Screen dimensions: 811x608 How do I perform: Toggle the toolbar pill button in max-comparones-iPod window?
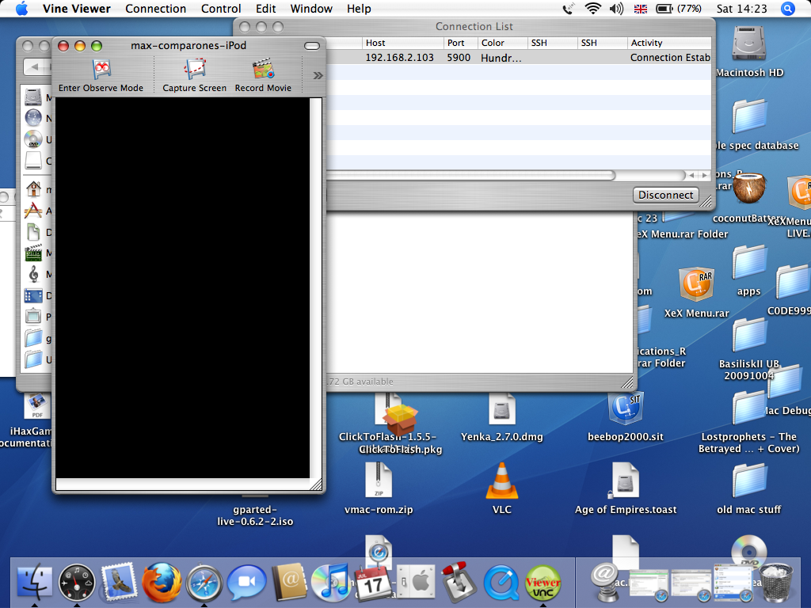[312, 46]
